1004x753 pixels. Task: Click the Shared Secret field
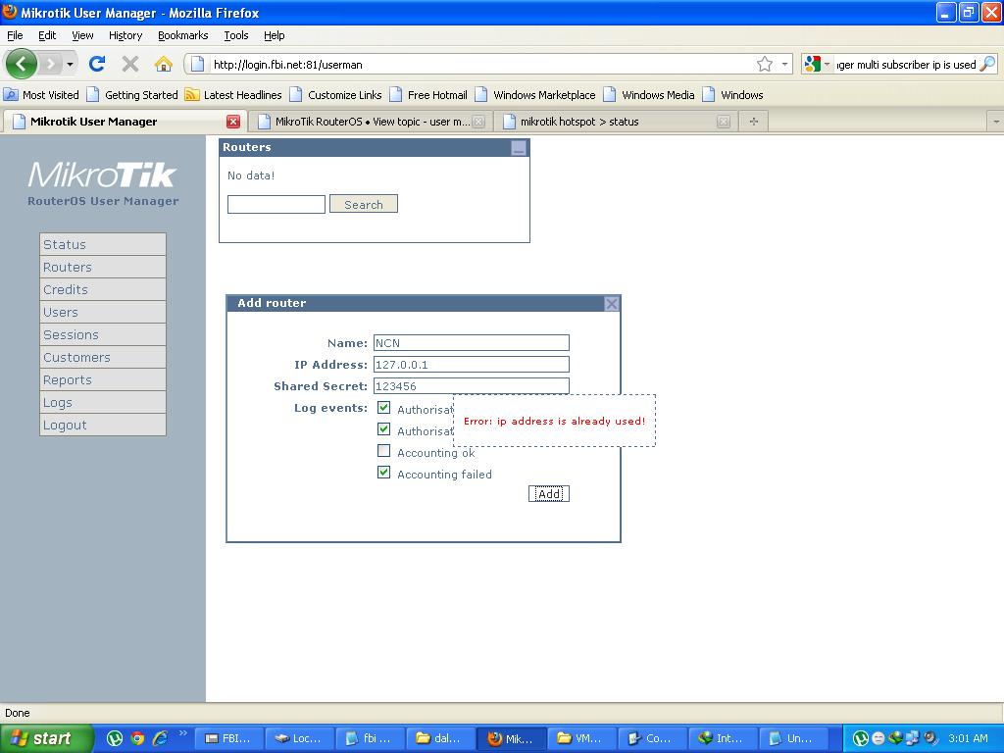[x=472, y=386]
